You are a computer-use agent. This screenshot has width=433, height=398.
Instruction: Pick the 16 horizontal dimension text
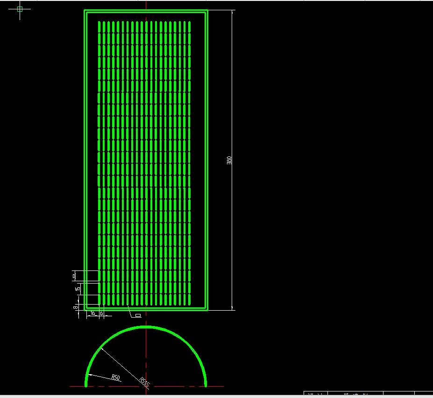[93, 313]
